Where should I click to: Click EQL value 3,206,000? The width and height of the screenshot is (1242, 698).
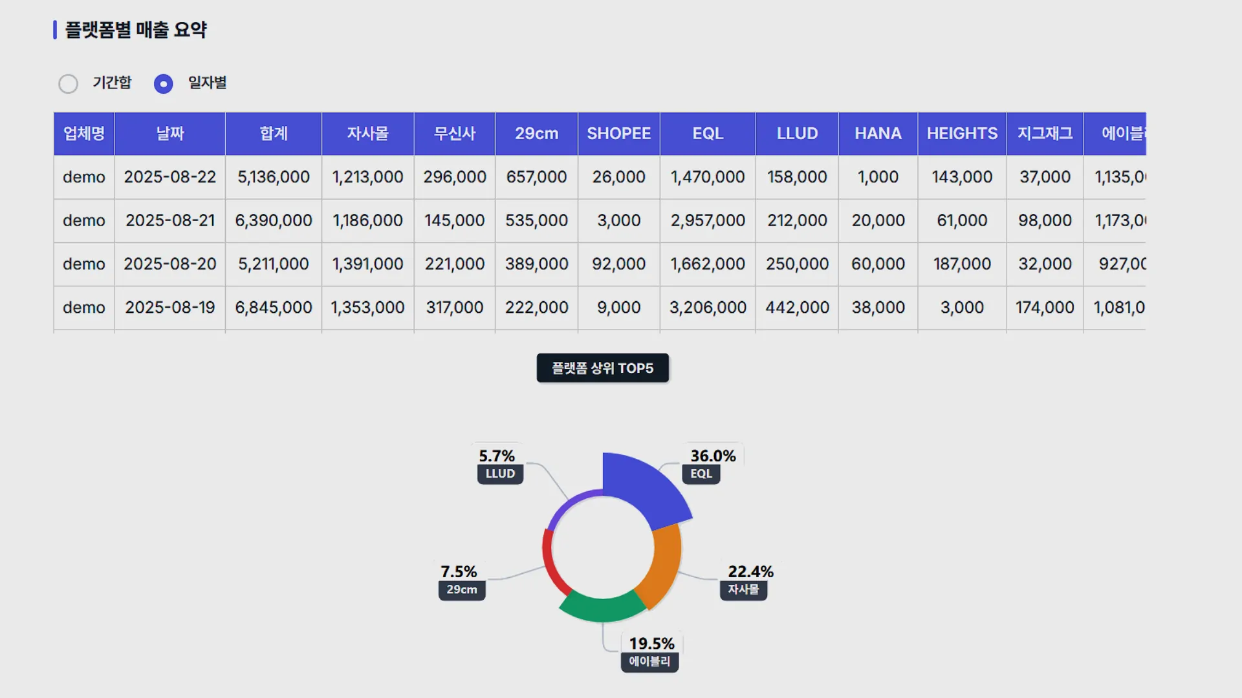pos(708,308)
